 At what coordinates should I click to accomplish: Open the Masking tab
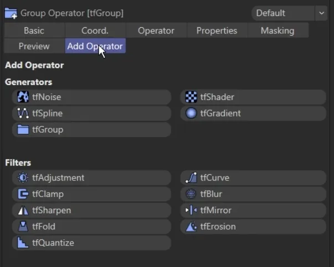278,31
